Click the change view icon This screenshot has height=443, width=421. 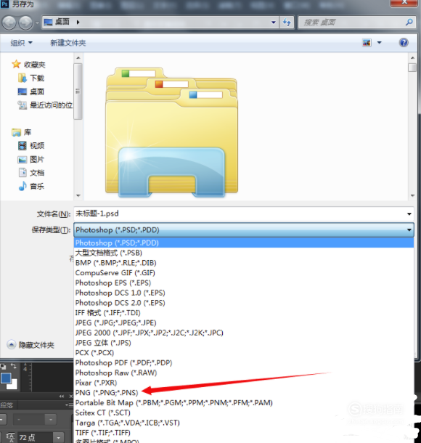point(367,43)
